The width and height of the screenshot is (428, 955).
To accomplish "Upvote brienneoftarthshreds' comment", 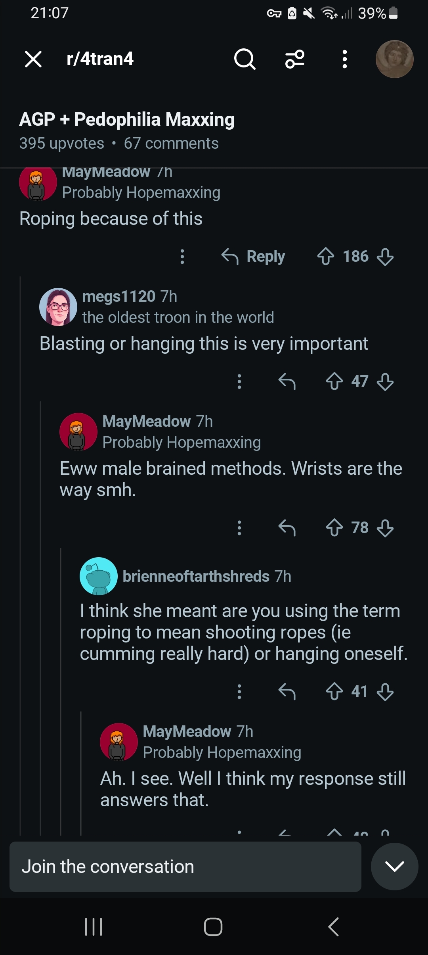I will coord(334,692).
